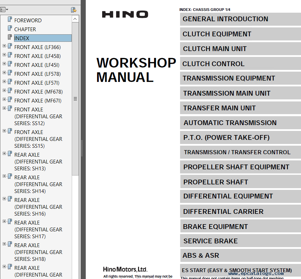This screenshot has height=279, width=301.
Task: Click bookmark icon beside FRONT AXLE (LF578)
Action: pos(10,73)
